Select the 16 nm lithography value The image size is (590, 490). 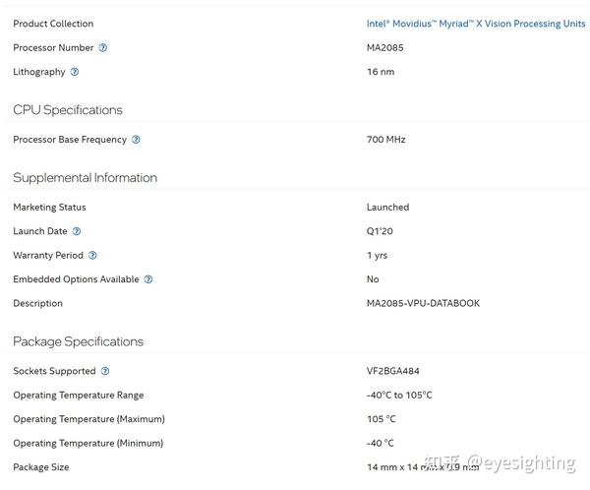coord(380,72)
